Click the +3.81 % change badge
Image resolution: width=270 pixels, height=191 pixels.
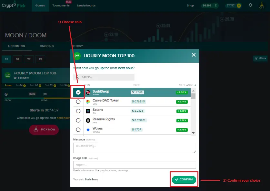(182, 120)
